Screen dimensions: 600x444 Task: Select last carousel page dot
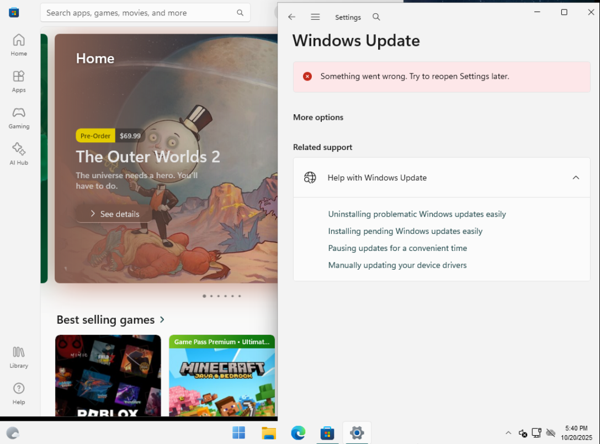click(x=240, y=296)
